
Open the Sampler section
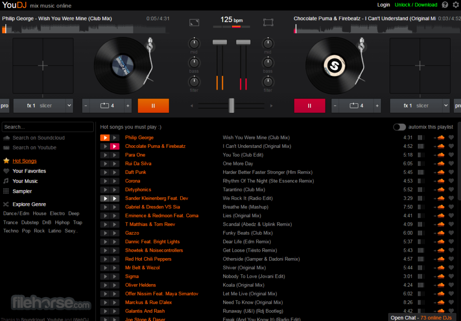coord(22,191)
